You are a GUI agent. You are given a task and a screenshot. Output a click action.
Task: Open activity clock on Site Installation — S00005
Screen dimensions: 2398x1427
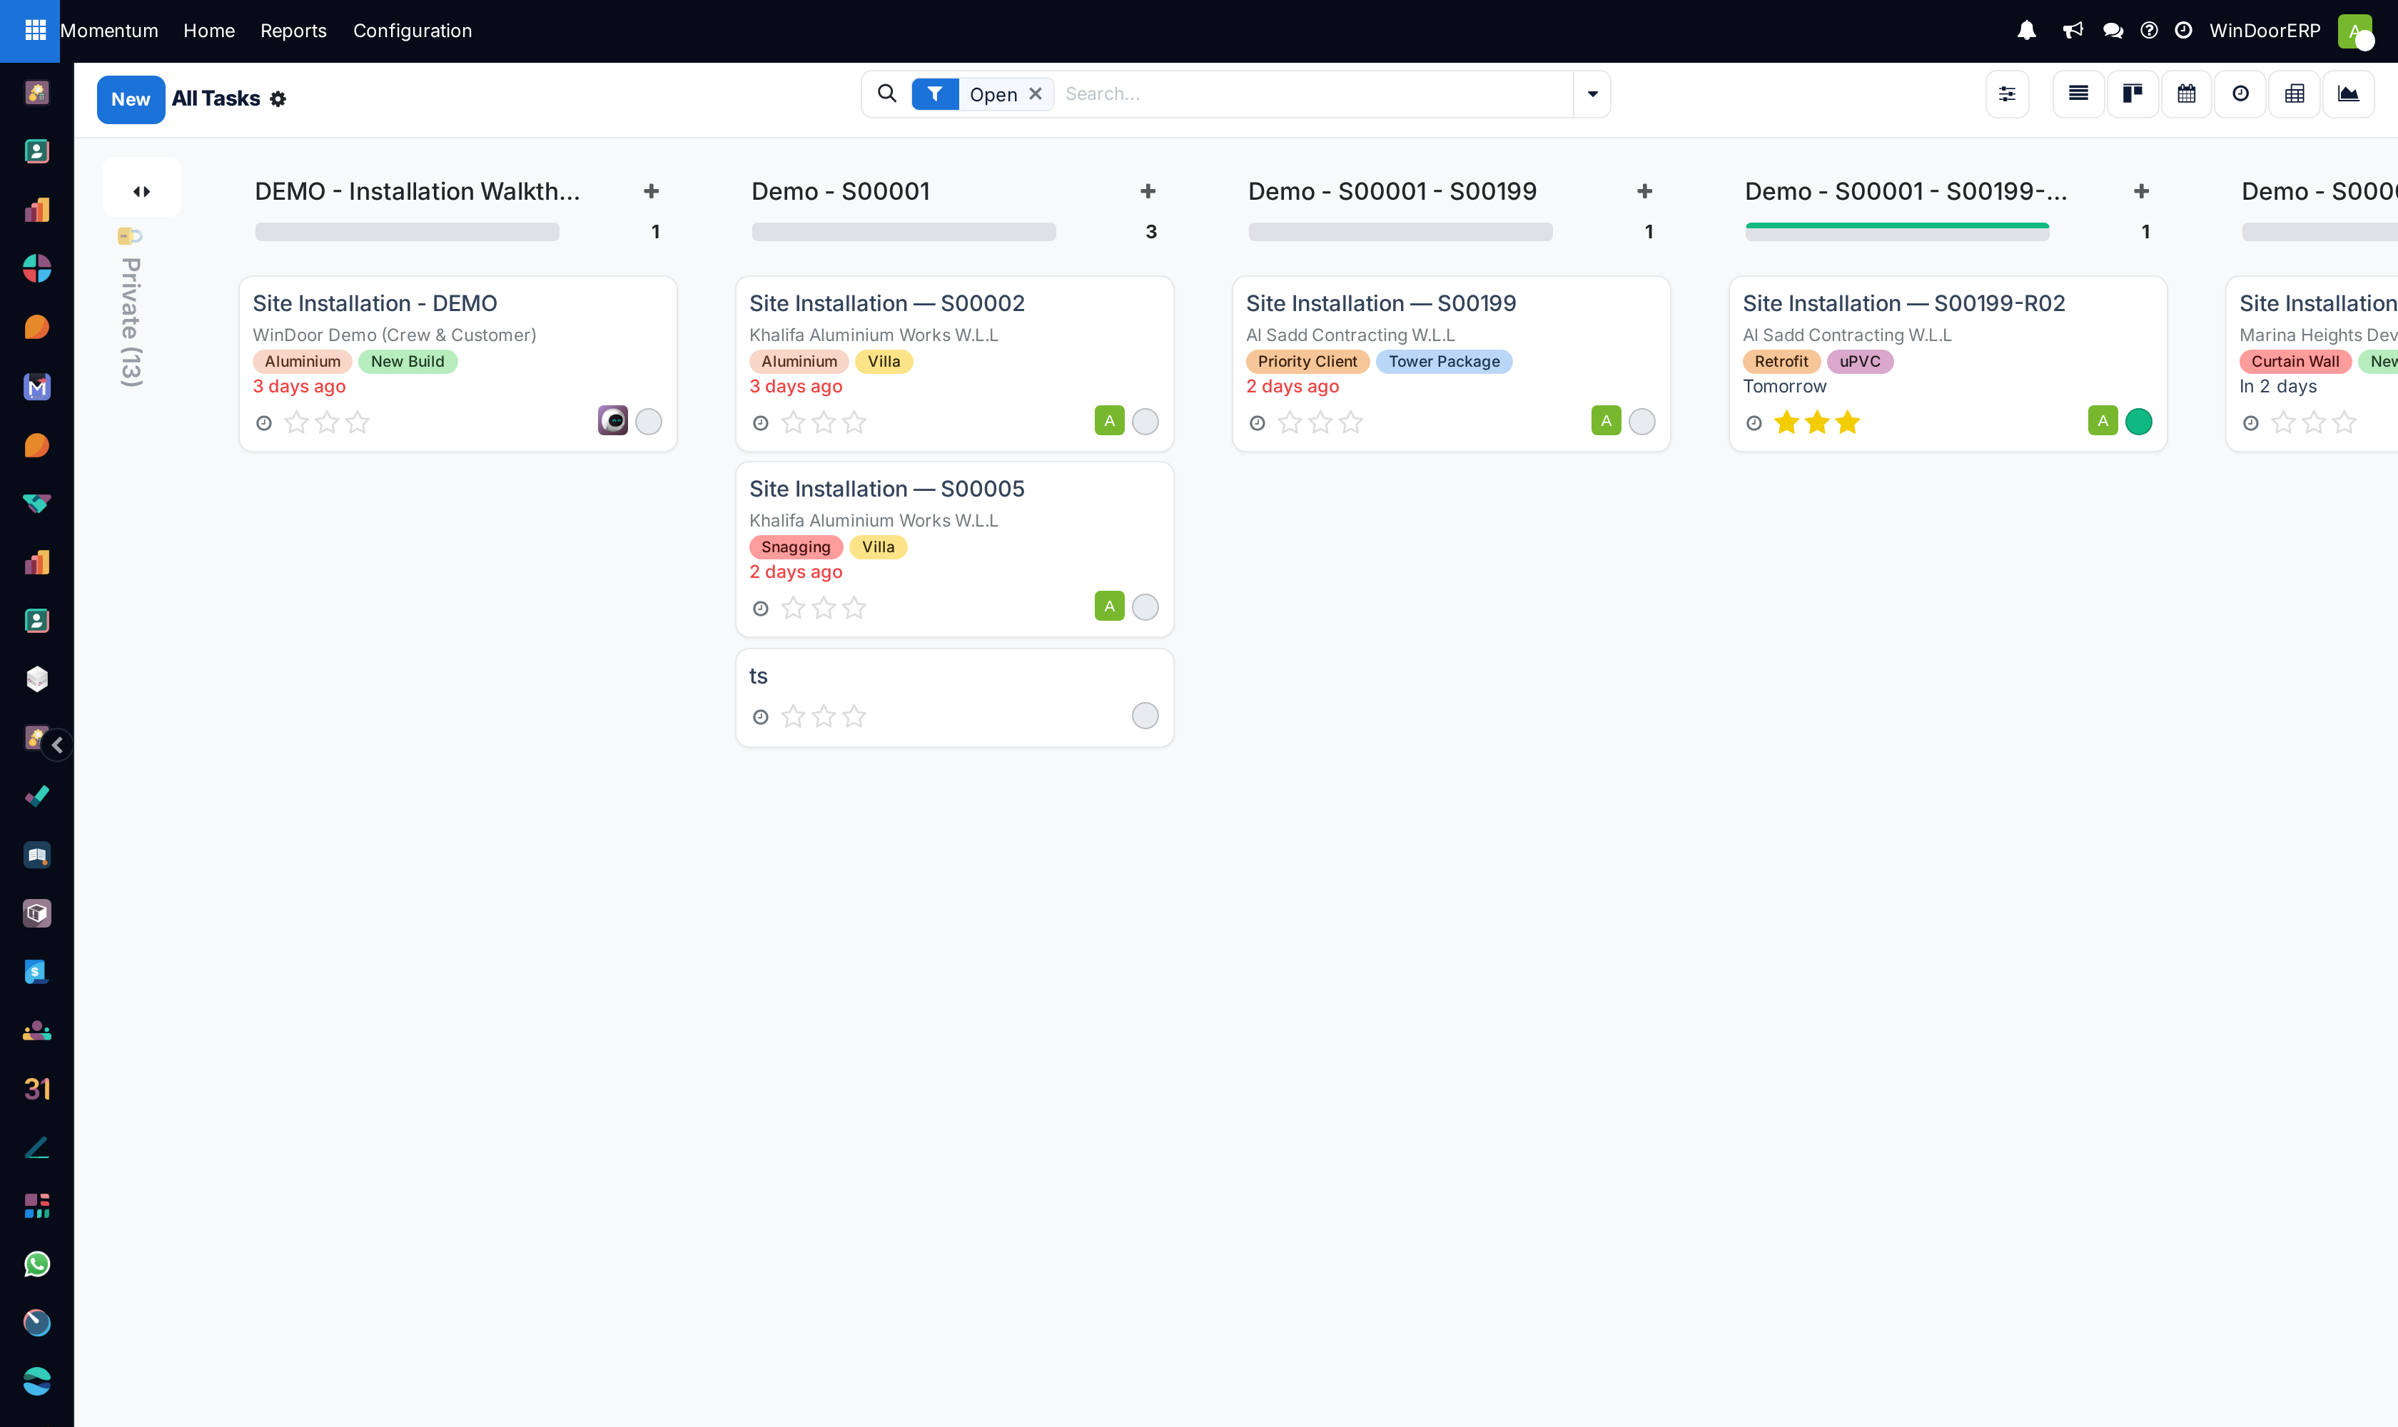point(760,608)
